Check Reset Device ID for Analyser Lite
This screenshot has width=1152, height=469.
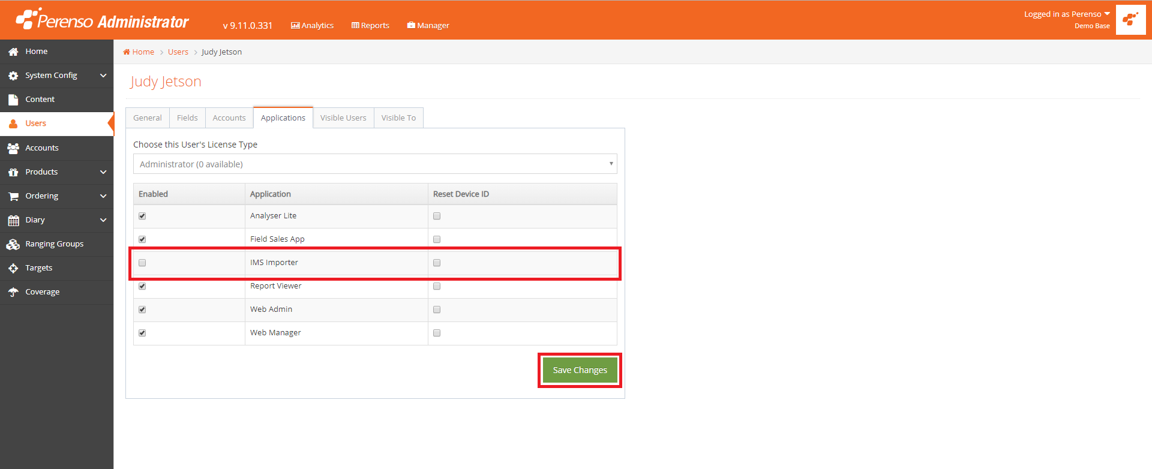437,216
